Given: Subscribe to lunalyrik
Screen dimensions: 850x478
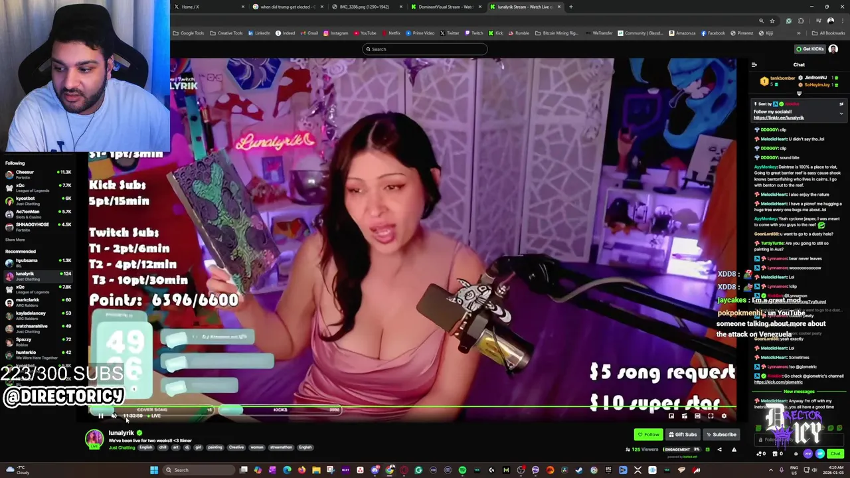Looking at the screenshot, I should [x=721, y=435].
